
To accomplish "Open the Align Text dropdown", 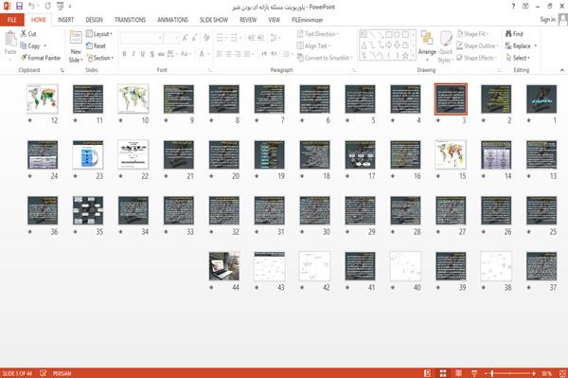I will 313,45.
